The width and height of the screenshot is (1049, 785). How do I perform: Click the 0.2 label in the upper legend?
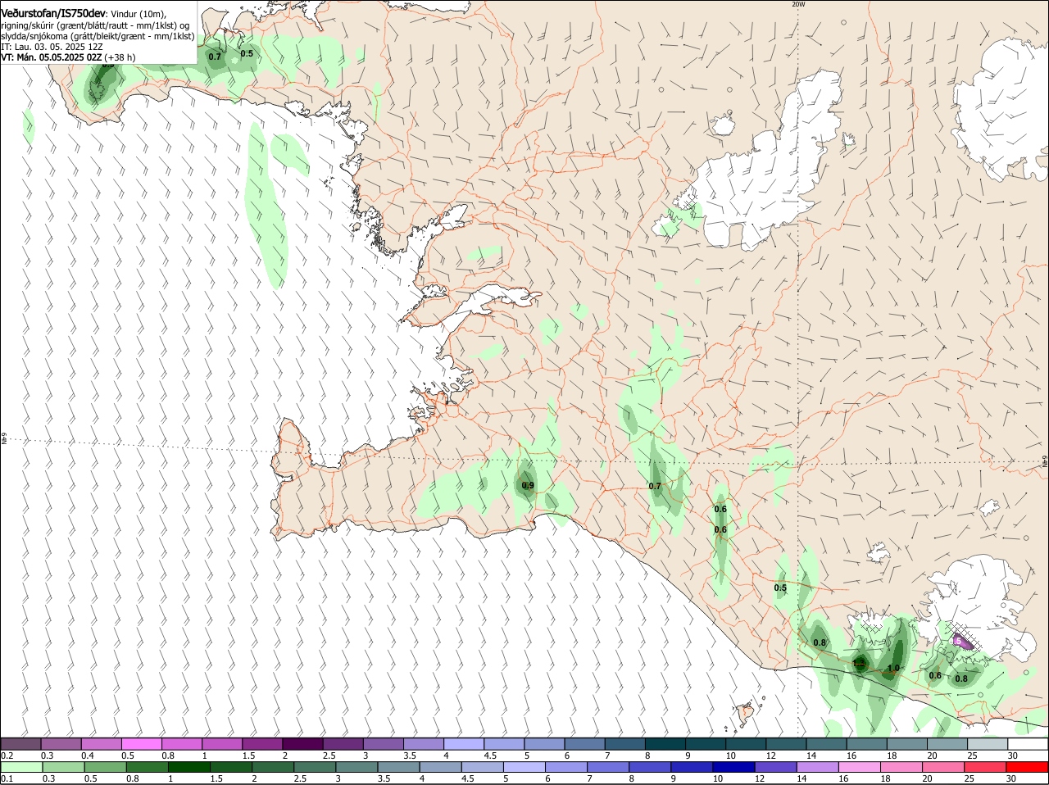[7, 756]
